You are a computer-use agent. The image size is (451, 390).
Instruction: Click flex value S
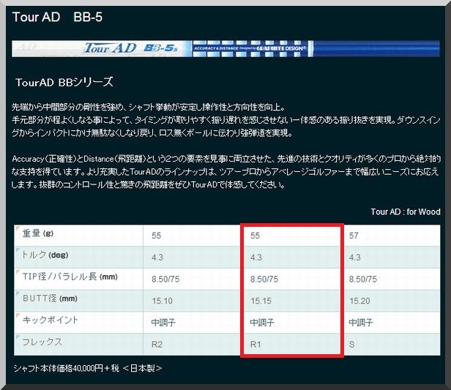click(351, 345)
